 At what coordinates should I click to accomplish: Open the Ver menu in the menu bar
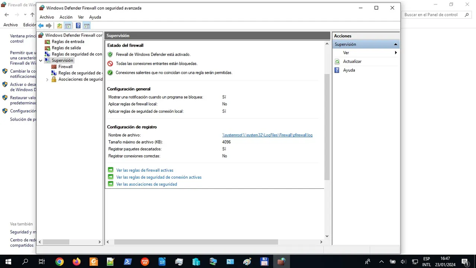point(81,17)
